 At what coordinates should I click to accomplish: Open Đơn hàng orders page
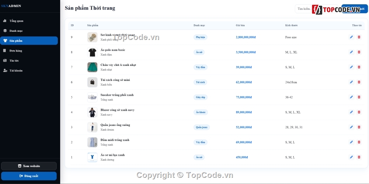[29, 50]
